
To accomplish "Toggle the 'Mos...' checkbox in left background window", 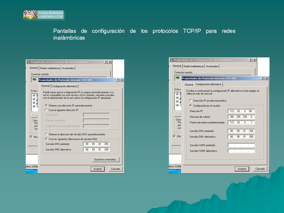I will tap(31, 137).
